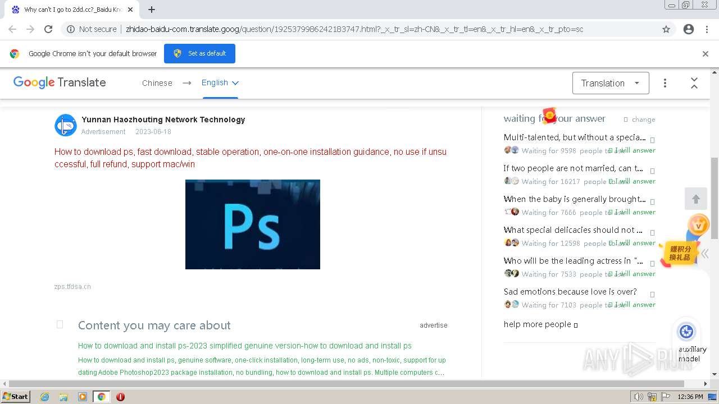Click the Google Translate logo

tap(60, 82)
